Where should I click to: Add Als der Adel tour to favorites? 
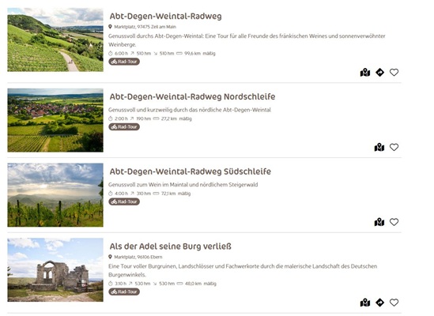394,303
